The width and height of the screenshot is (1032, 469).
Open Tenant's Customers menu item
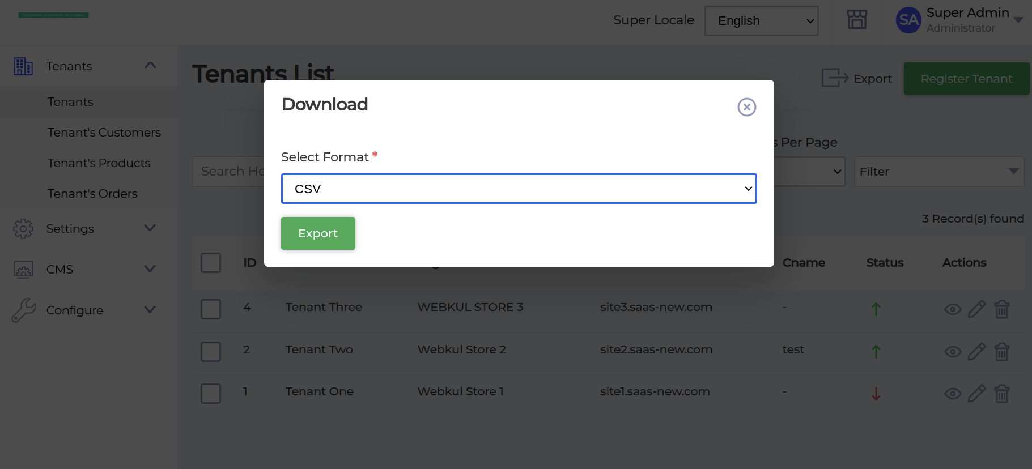(x=104, y=133)
